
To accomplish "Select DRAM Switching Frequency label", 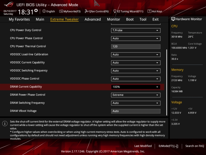I will point(27,103).
